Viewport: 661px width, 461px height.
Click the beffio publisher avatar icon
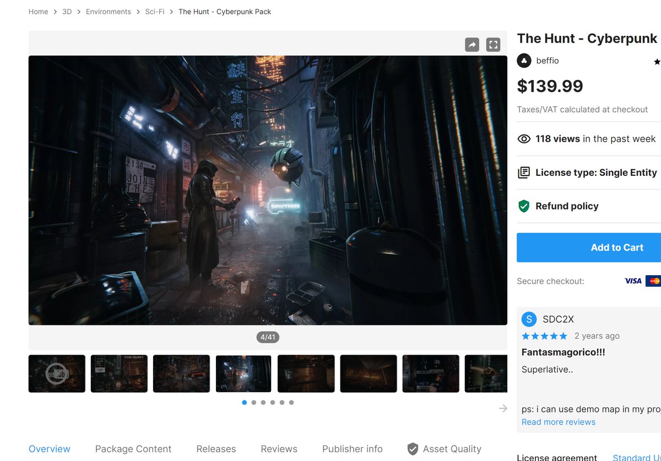[523, 61]
